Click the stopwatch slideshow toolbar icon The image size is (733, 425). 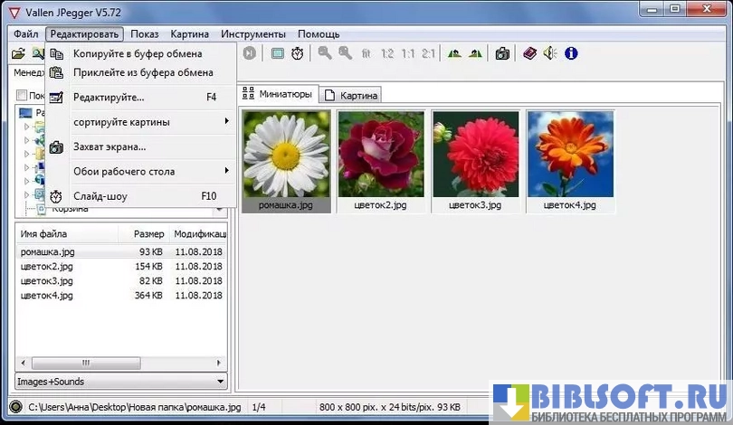pyautogui.click(x=298, y=53)
